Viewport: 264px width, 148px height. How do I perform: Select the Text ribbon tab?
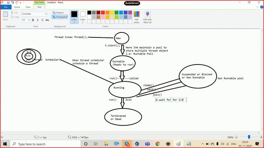point(39,7)
